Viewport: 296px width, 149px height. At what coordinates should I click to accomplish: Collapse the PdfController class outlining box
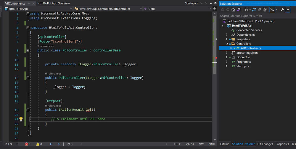tap(28, 50)
